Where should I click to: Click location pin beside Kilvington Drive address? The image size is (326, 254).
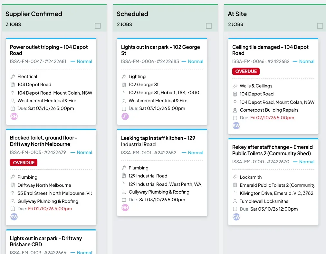(235, 193)
